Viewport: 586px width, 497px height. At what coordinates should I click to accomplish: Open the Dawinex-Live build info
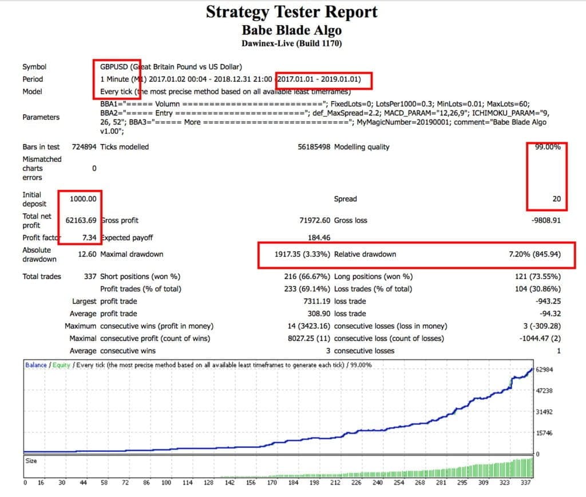coord(292,41)
